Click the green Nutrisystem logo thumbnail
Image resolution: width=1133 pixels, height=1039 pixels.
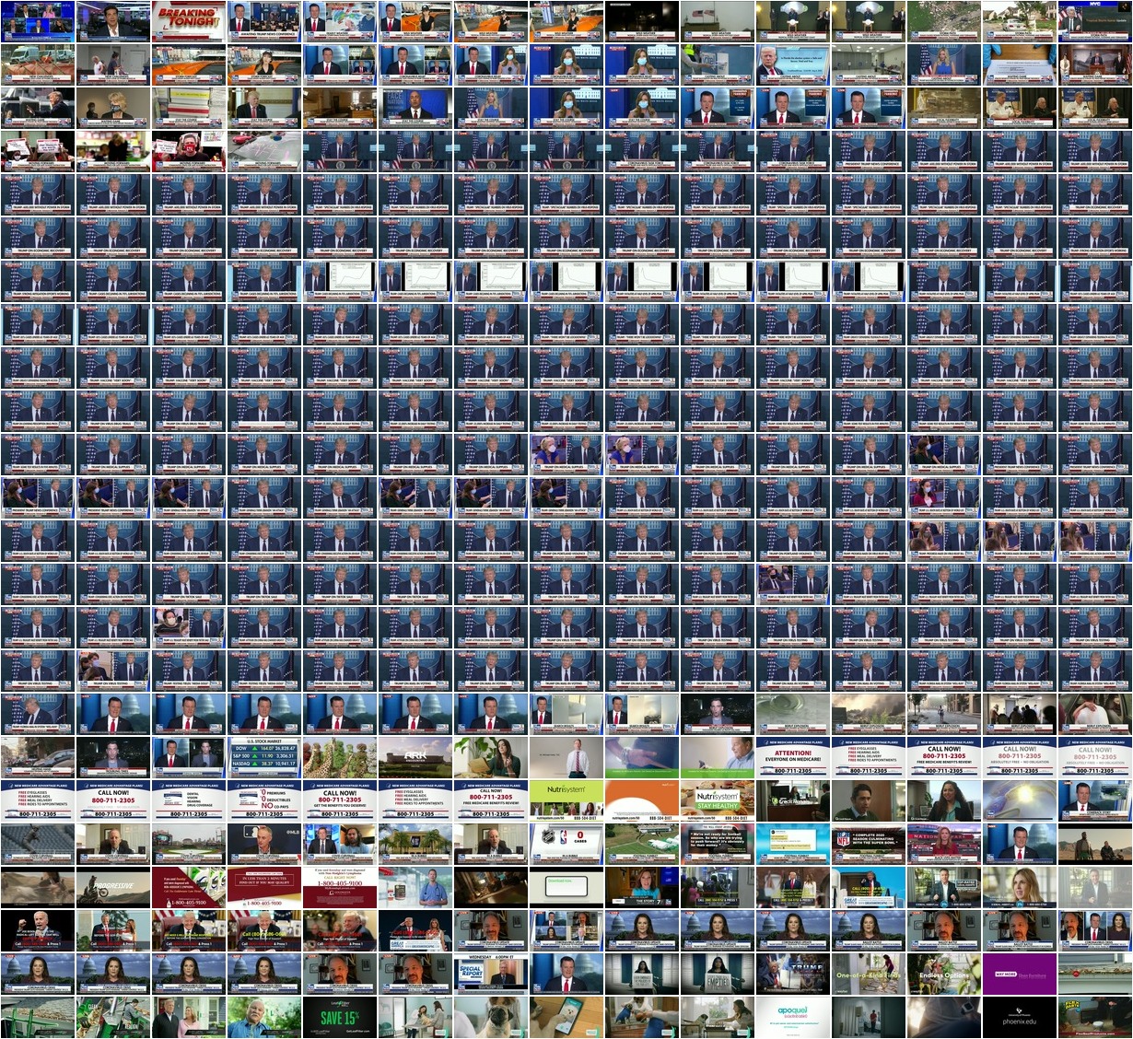point(566,800)
